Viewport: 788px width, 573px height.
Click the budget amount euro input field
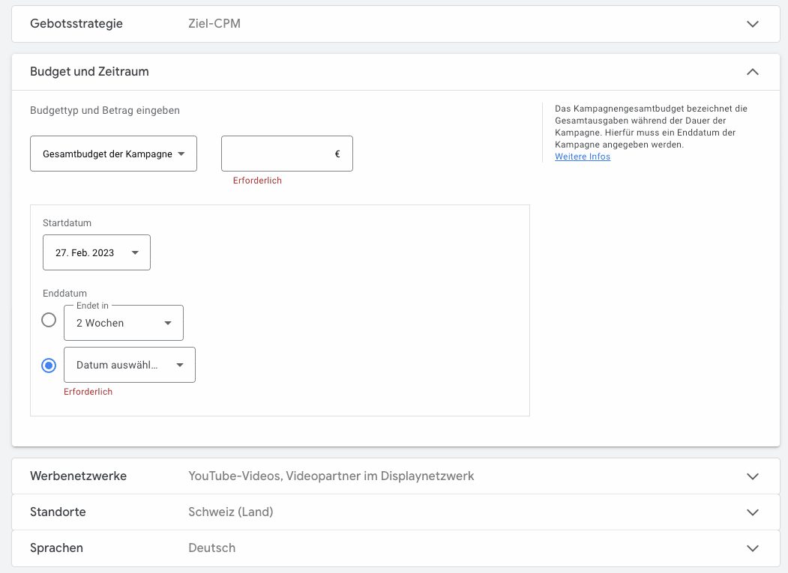[287, 154]
